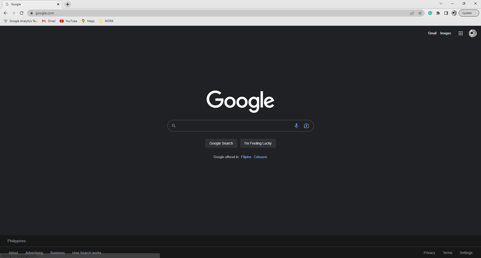Click the I'm Feeling Lucky button
Viewport: 481px width, 258px height.
258,143
